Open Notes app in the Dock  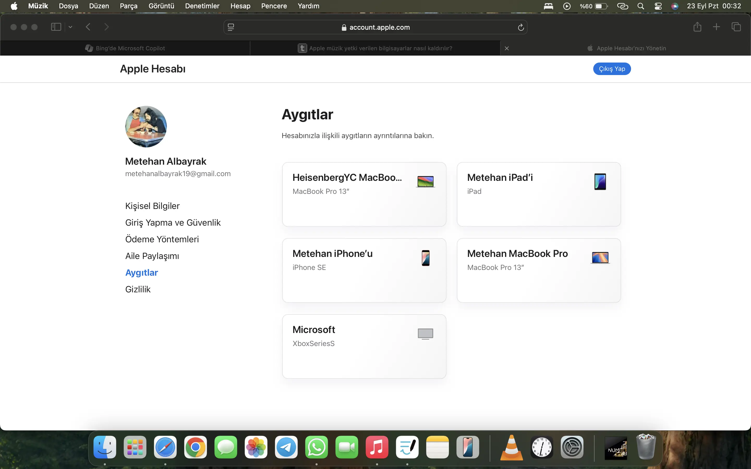pos(438,447)
